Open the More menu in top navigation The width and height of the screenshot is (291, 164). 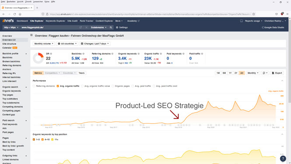click(119, 21)
